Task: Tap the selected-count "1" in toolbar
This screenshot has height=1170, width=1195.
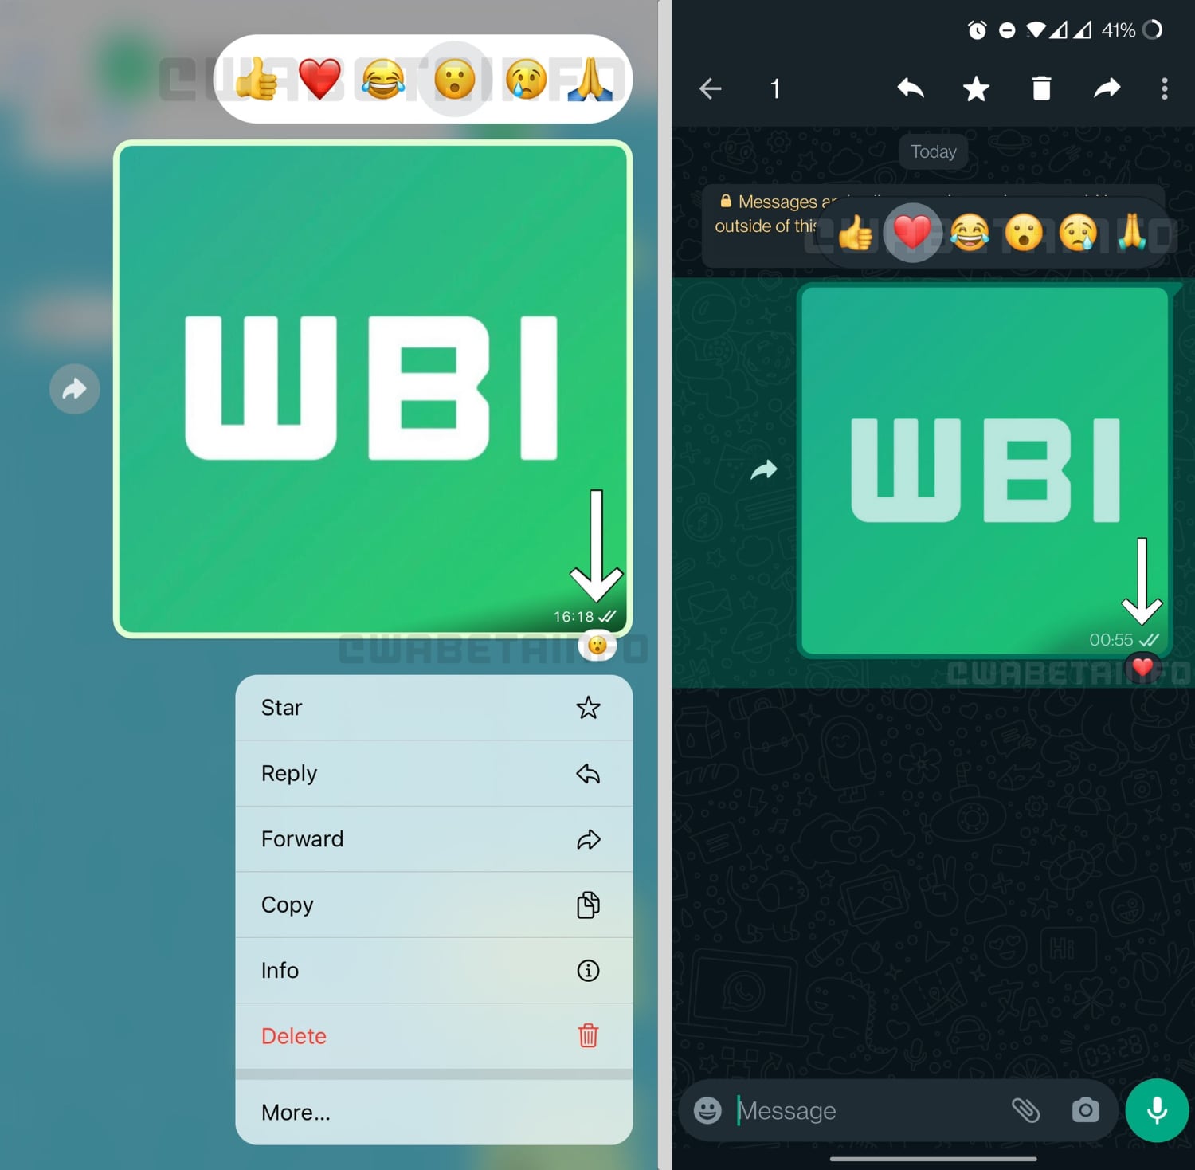Action: click(x=775, y=88)
